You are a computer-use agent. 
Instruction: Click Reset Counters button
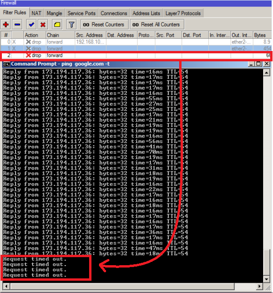(105, 25)
